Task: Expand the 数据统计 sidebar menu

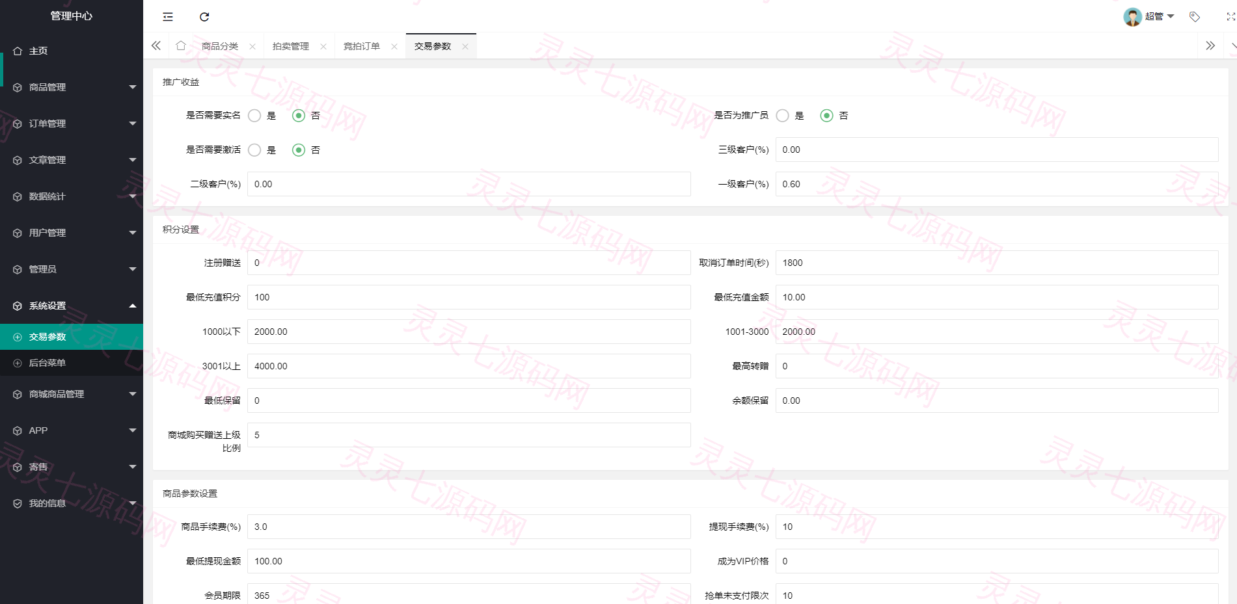Action: (72, 196)
